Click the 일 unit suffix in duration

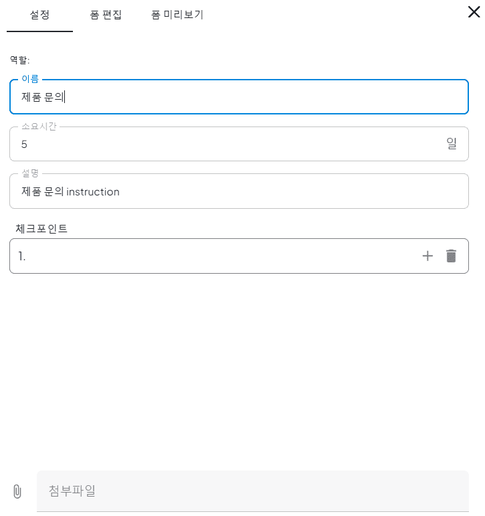pyautogui.click(x=452, y=144)
